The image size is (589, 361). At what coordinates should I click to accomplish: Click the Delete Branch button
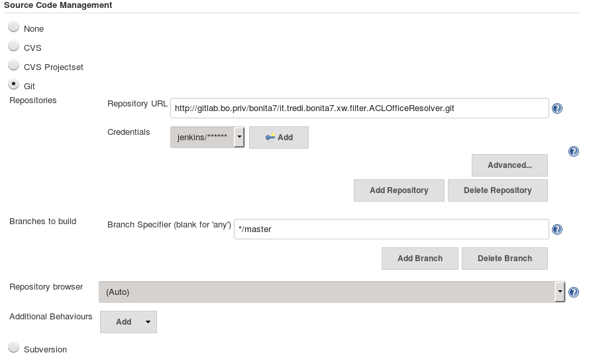click(x=504, y=259)
